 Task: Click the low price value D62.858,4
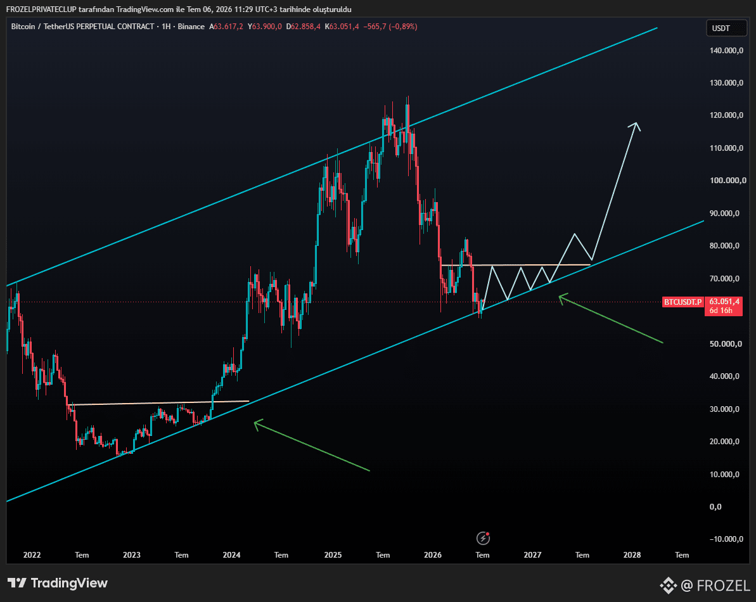pos(304,27)
